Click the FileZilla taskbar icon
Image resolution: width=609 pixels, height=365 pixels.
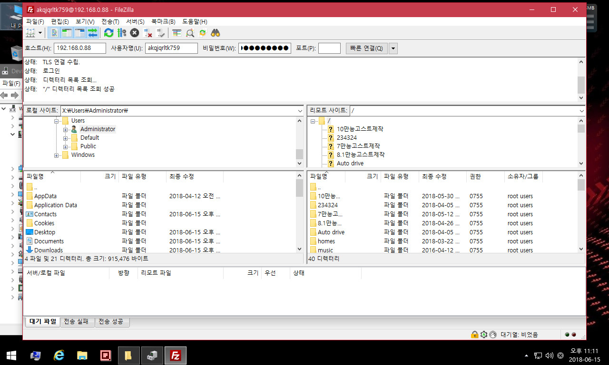click(176, 355)
